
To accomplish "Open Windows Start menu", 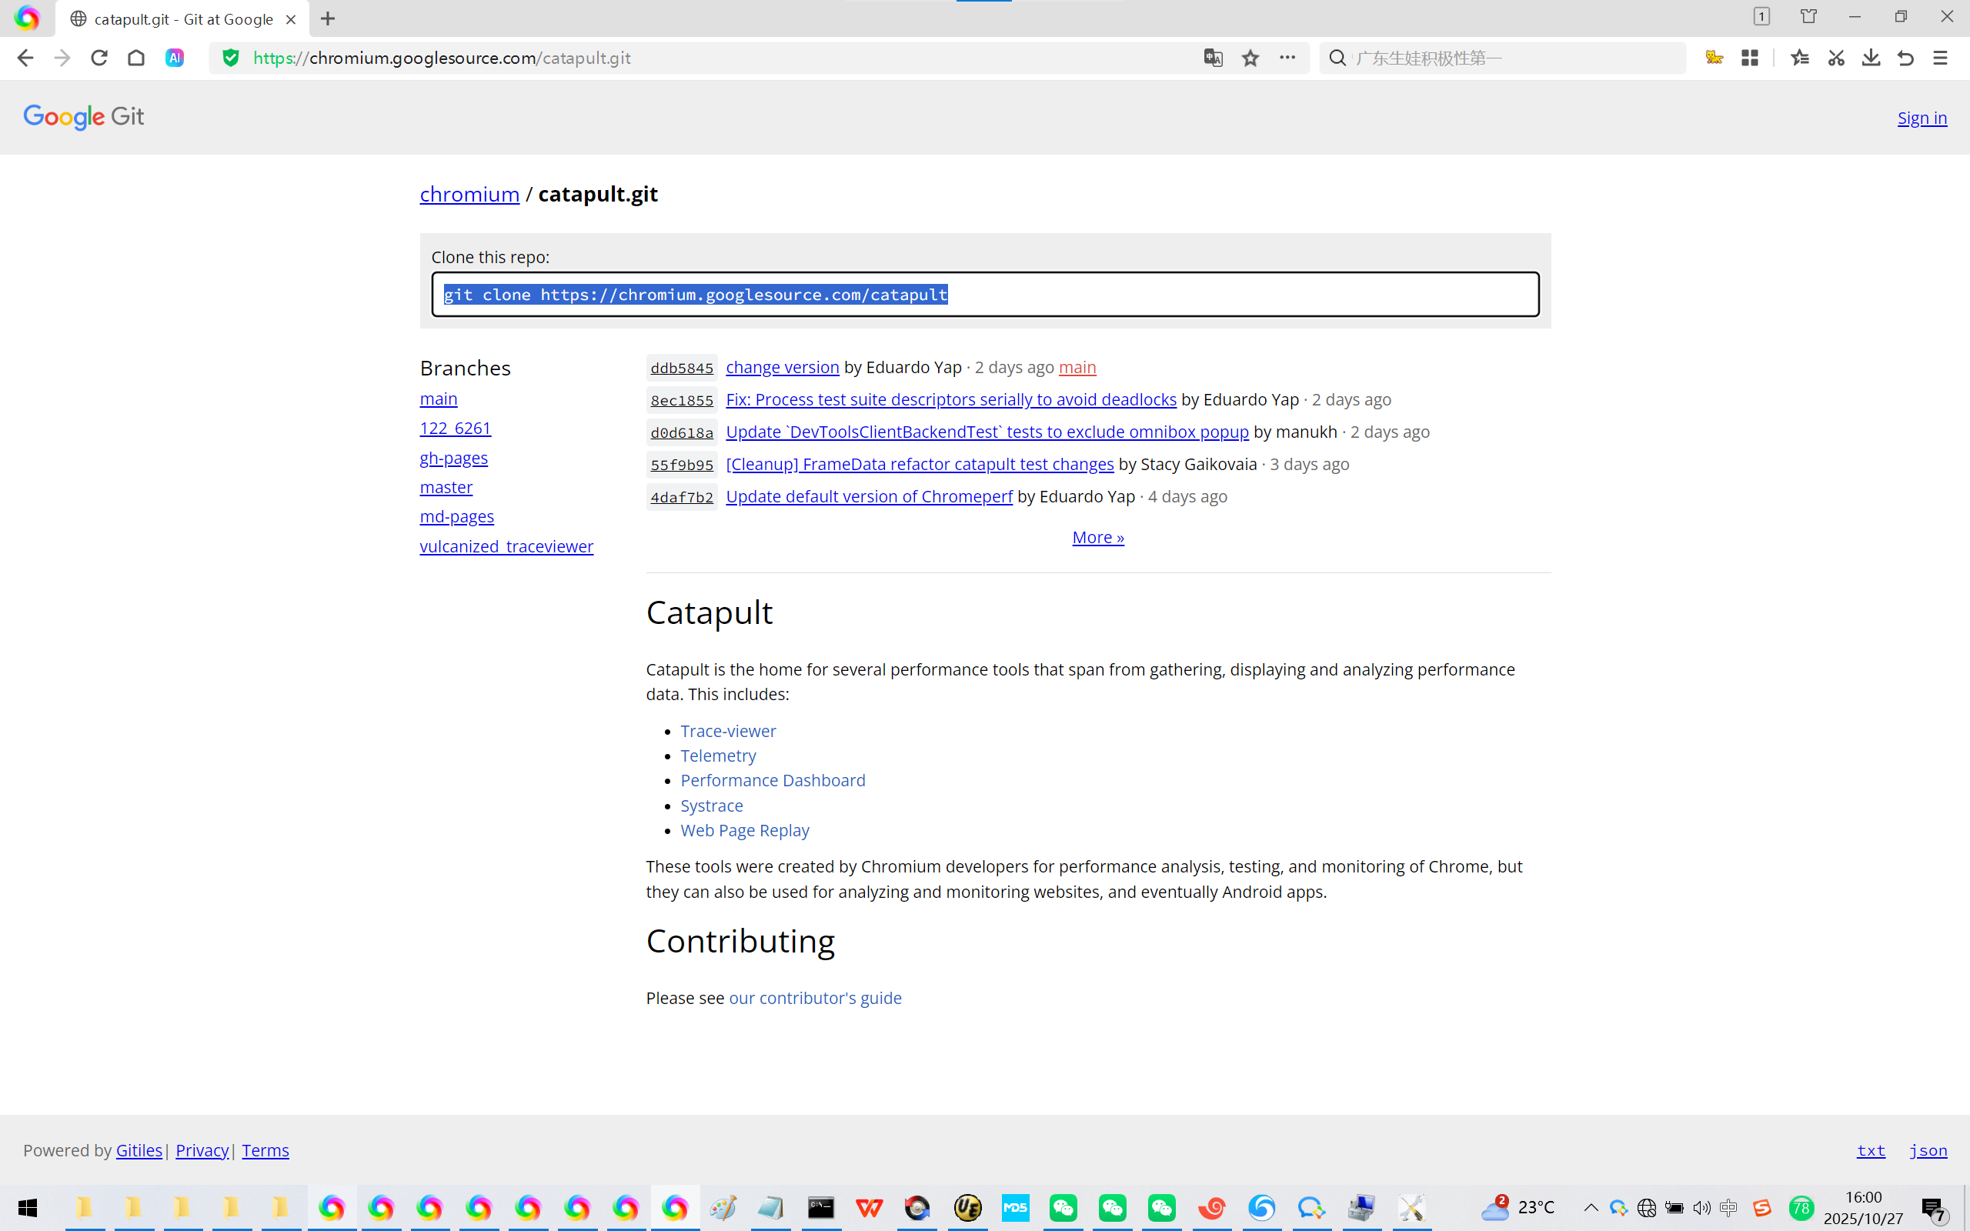I will tap(27, 1207).
